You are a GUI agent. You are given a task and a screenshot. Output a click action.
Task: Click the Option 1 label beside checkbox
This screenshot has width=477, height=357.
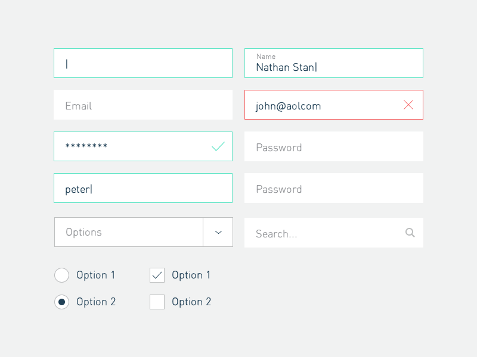pyautogui.click(x=191, y=275)
